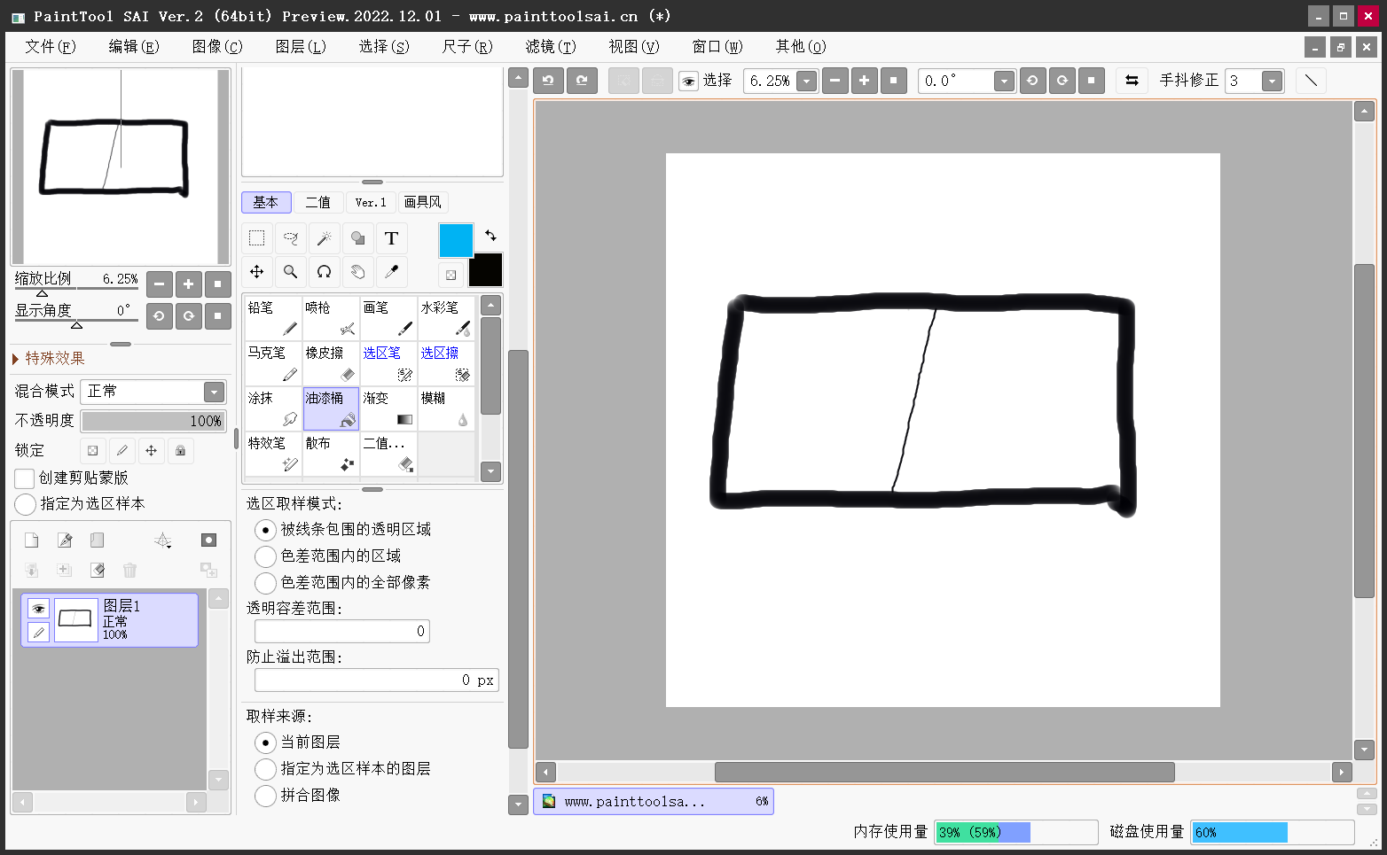Select 色差范围内的全部像素 radio option

pos(265,583)
